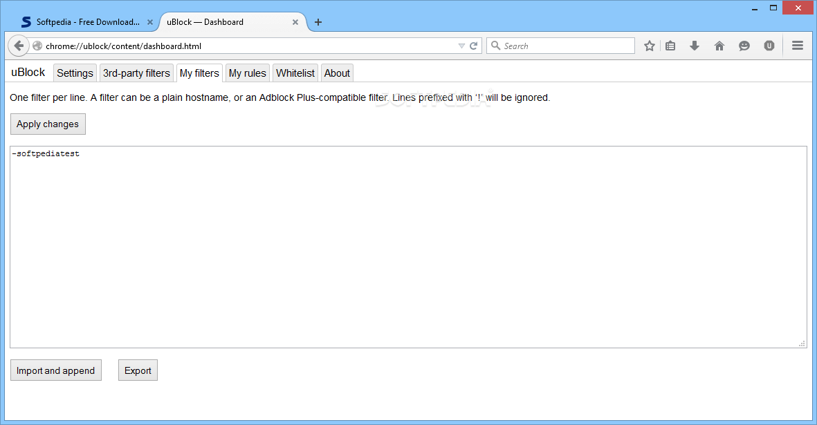Select the uBlock — Dashboard browser tab
This screenshot has width=817, height=425.
coord(233,22)
